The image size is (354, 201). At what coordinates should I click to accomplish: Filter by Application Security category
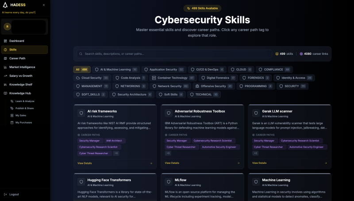[x=164, y=70]
